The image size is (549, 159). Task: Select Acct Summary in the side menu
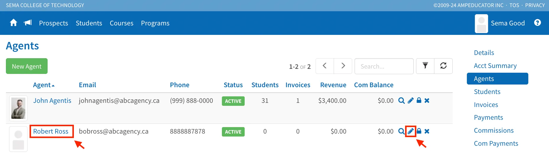tap(495, 66)
